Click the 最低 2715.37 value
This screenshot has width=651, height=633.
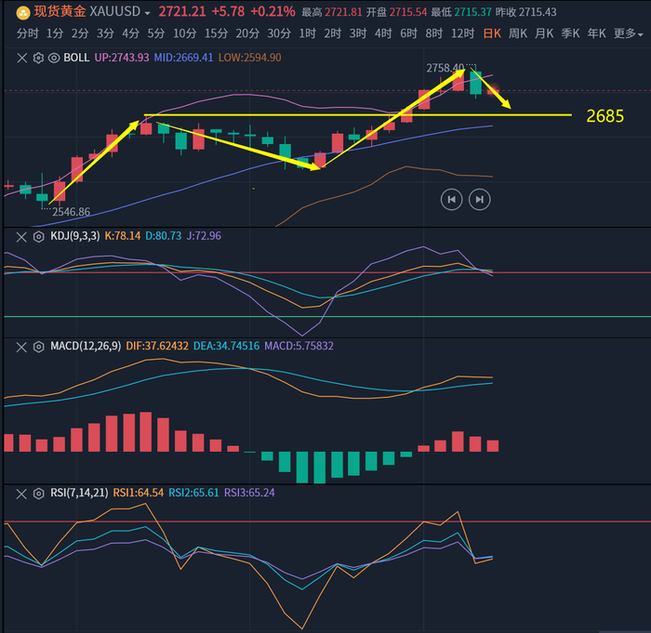click(461, 12)
